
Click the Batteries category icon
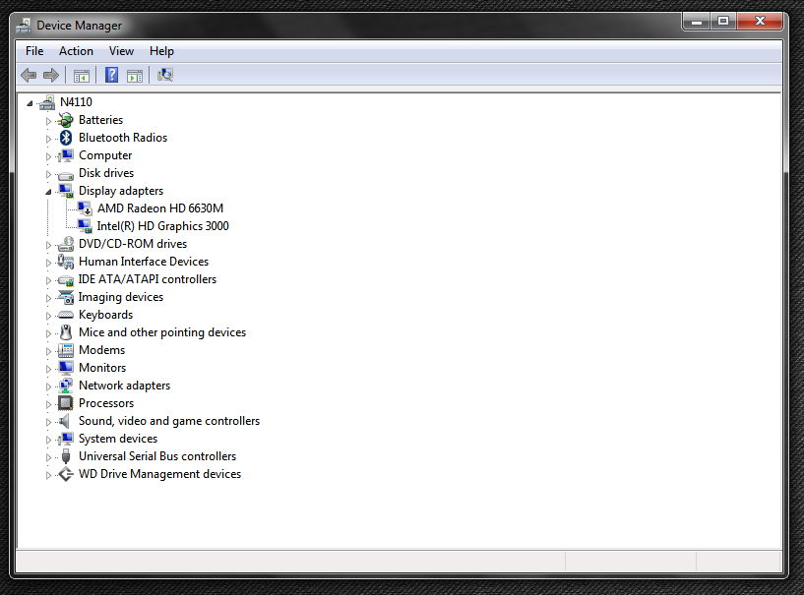click(66, 120)
